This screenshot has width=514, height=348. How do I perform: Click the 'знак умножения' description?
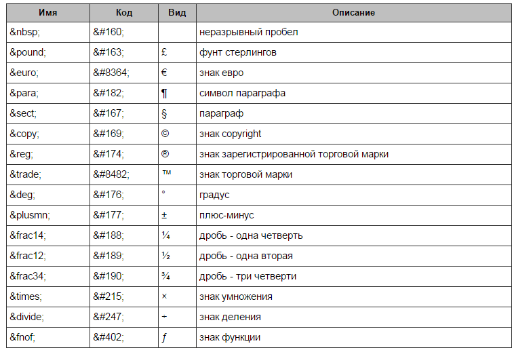236,296
